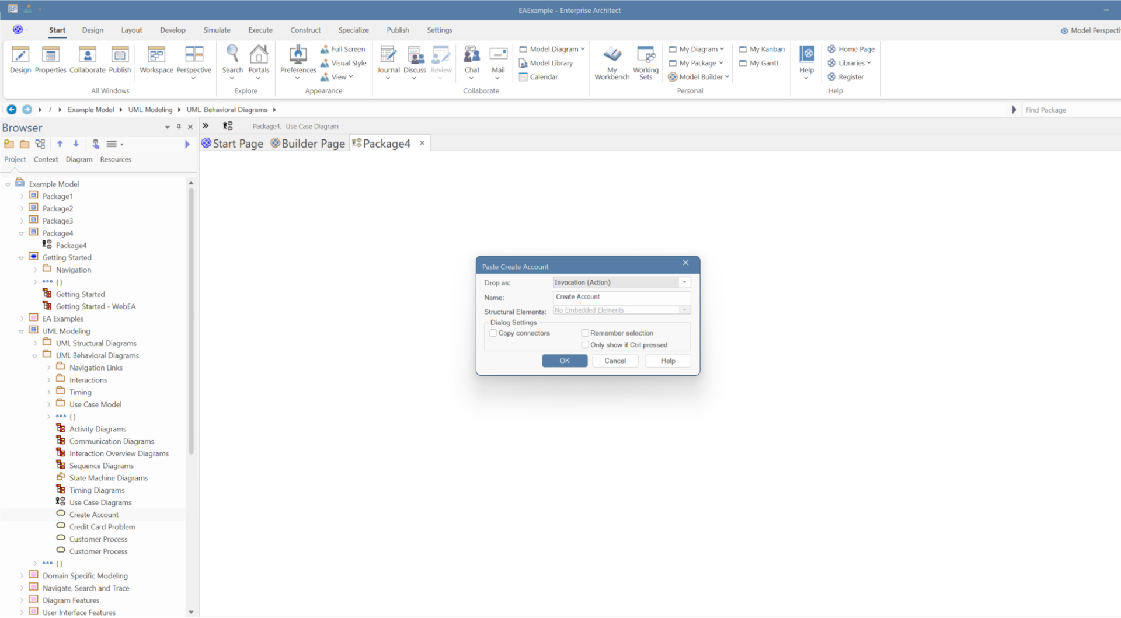Close the Package4 diagram tab
1121x618 pixels.
click(x=422, y=143)
